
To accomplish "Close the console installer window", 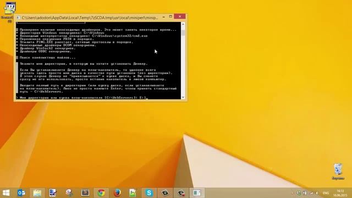I will click(180, 16).
